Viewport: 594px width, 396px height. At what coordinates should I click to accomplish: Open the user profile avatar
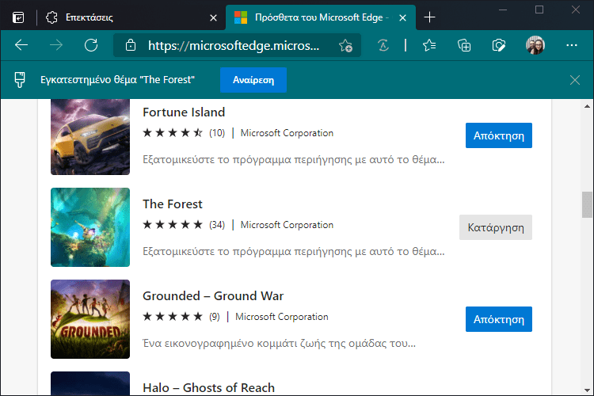point(535,45)
